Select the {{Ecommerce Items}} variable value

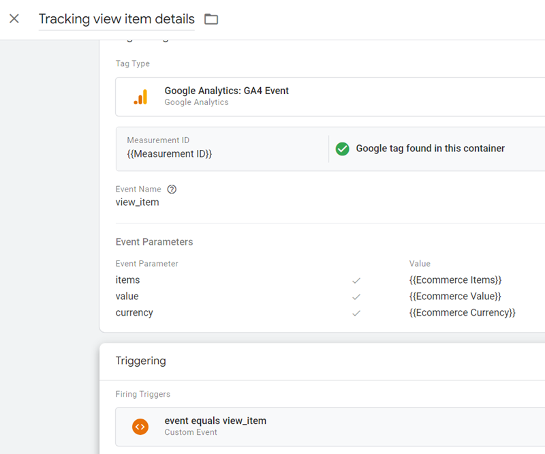click(x=455, y=279)
